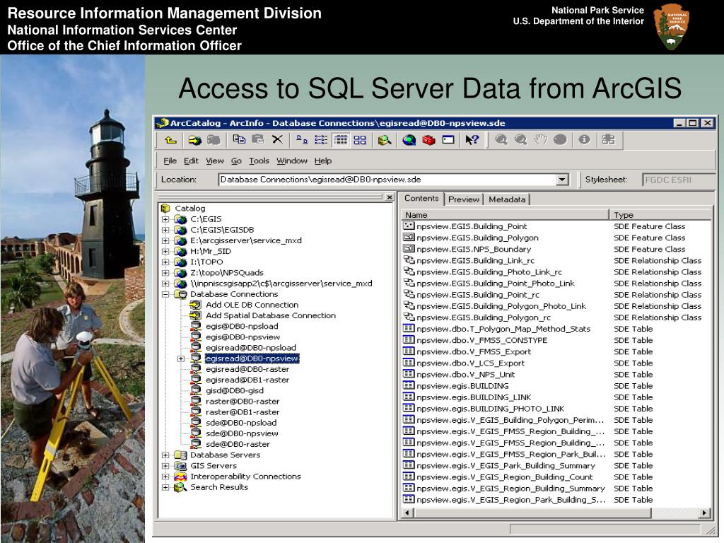Open ArcToolbox red toolbox icon
Viewport: 724px width, 543px height.
(428, 140)
